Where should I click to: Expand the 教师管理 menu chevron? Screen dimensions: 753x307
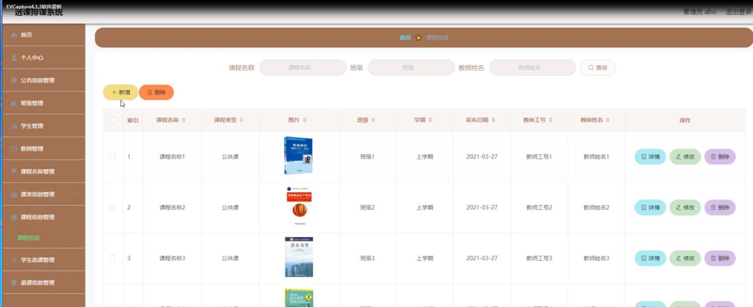75,149
